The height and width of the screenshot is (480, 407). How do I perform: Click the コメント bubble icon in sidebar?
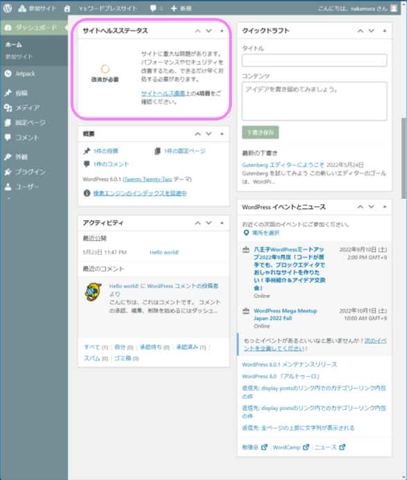click(8, 137)
